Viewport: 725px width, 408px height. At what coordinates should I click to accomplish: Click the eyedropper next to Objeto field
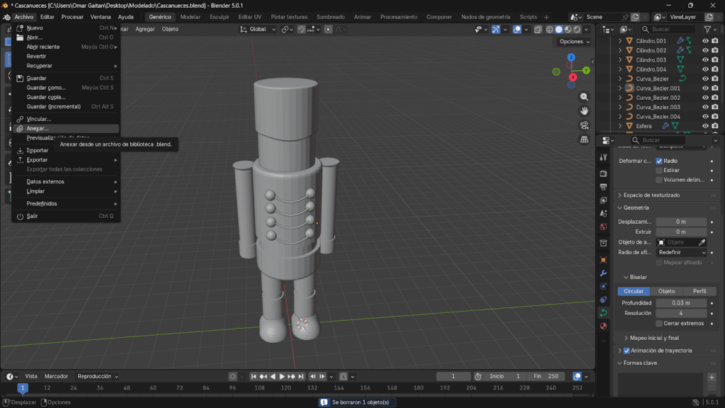[x=701, y=242]
